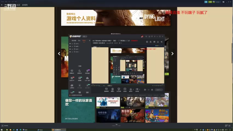
Task: Open Windows Start menu
Action: click(x=1, y=130)
